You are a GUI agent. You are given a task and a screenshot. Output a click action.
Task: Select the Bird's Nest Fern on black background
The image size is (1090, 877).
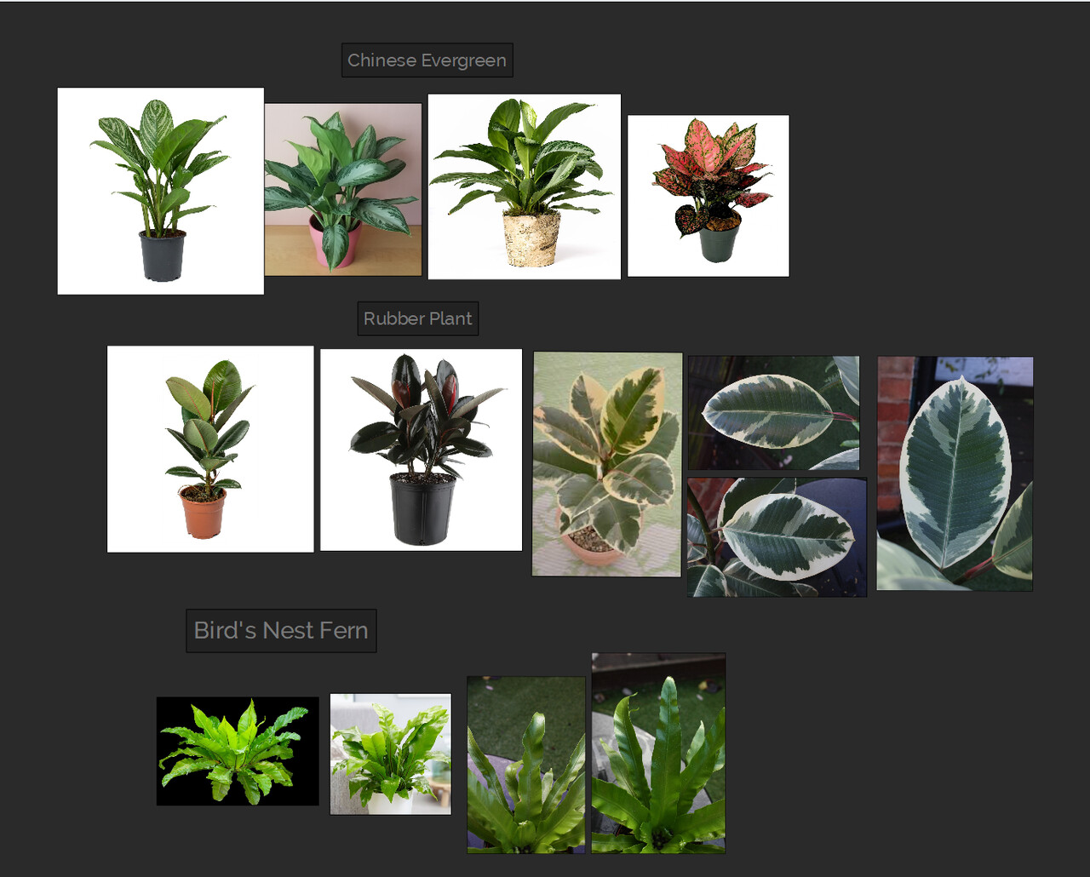click(x=238, y=751)
